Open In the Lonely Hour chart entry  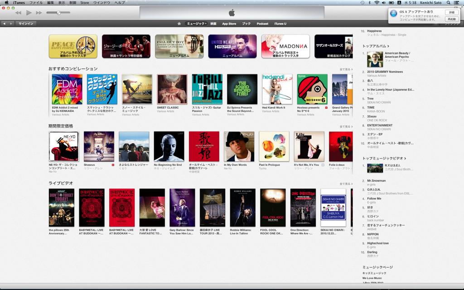(x=391, y=89)
